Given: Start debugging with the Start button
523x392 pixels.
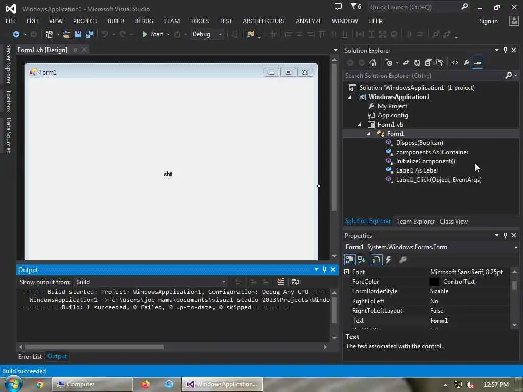Looking at the screenshot, I should [x=153, y=34].
